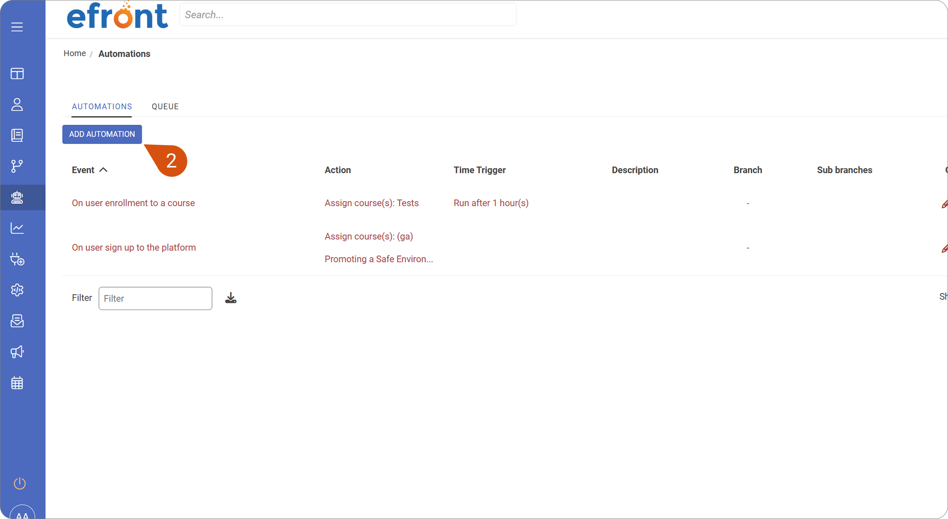Viewport: 948px width, 519px height.
Task: Open the 'On user enrollment to a course' automation
Action: click(133, 203)
